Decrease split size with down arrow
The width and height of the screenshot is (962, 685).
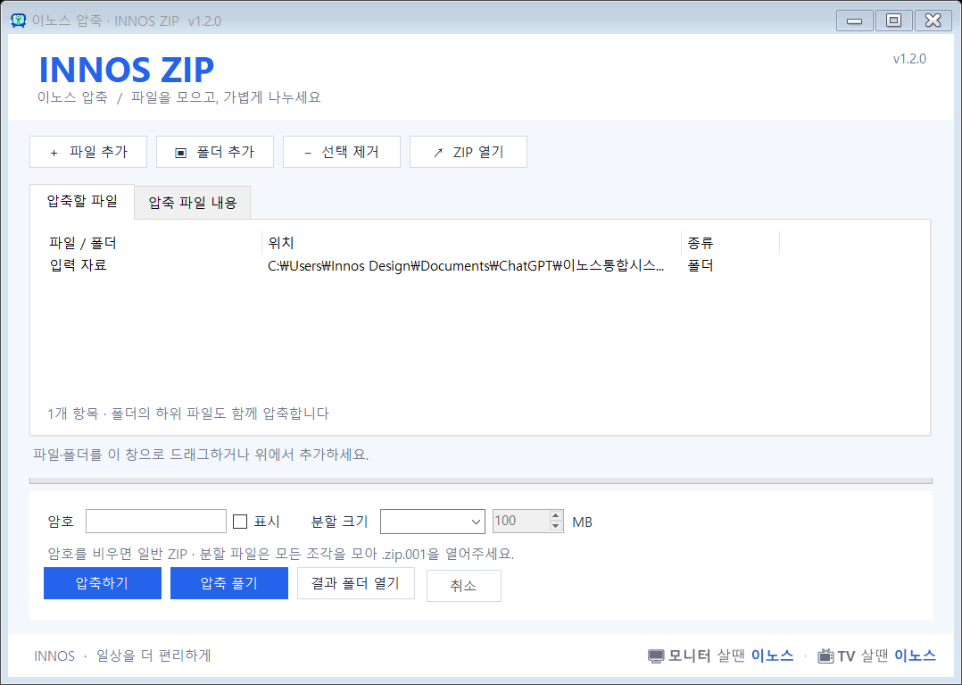coord(556,526)
